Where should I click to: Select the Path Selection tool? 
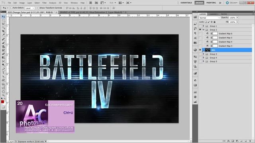pos(3,76)
